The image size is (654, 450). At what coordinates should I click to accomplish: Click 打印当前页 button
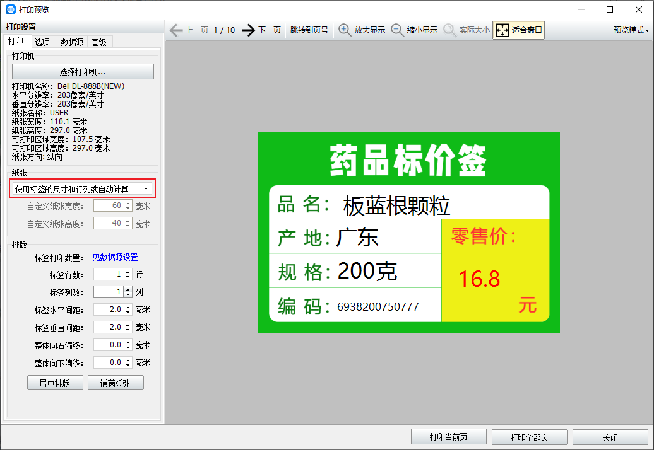pyautogui.click(x=448, y=437)
